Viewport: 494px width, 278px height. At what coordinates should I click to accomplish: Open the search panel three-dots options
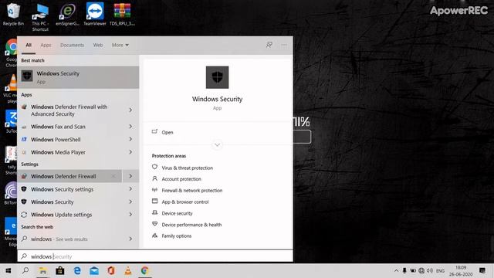pos(284,45)
